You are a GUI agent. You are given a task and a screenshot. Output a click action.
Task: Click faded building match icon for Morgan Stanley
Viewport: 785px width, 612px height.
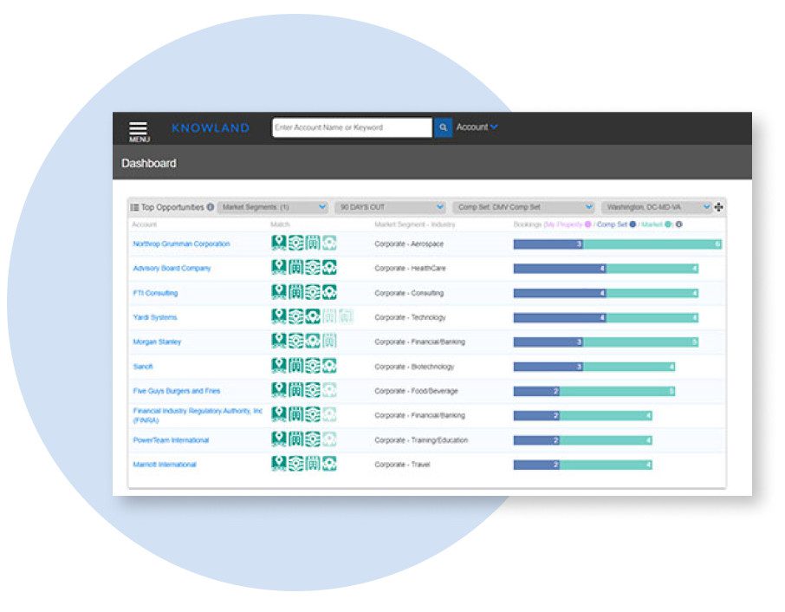click(329, 341)
